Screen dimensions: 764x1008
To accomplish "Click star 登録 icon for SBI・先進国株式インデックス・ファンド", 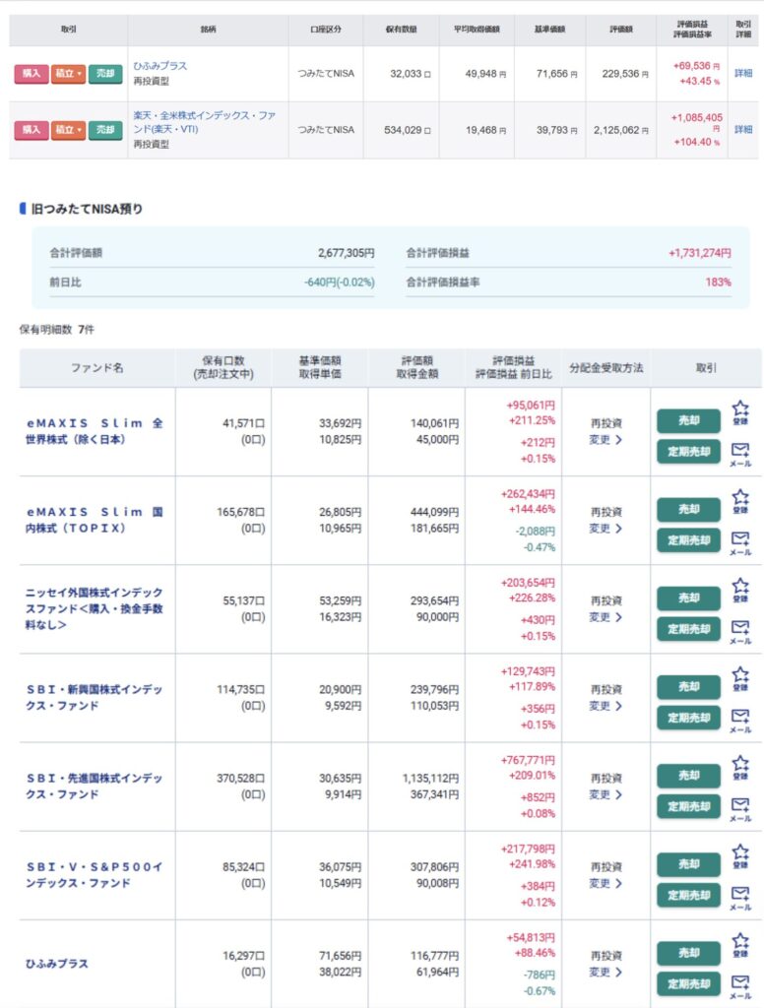I will tap(740, 767).
